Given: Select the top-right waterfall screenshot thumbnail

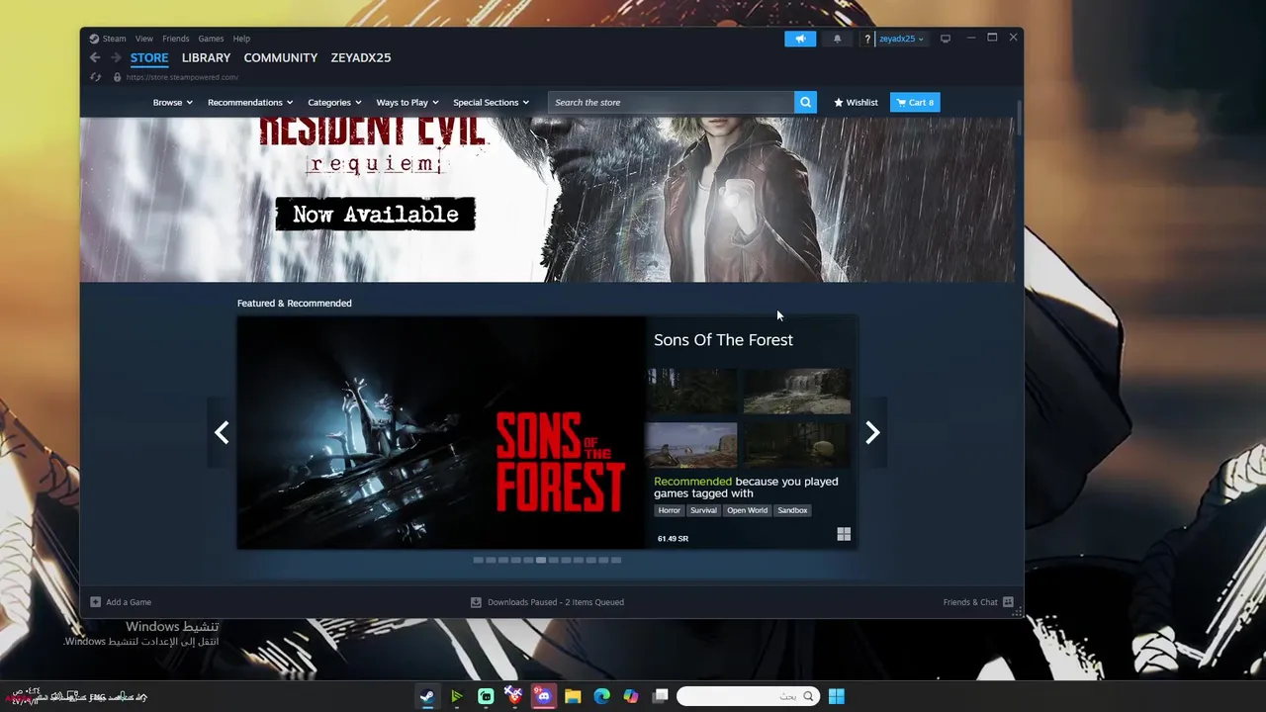Looking at the screenshot, I should tap(797, 391).
